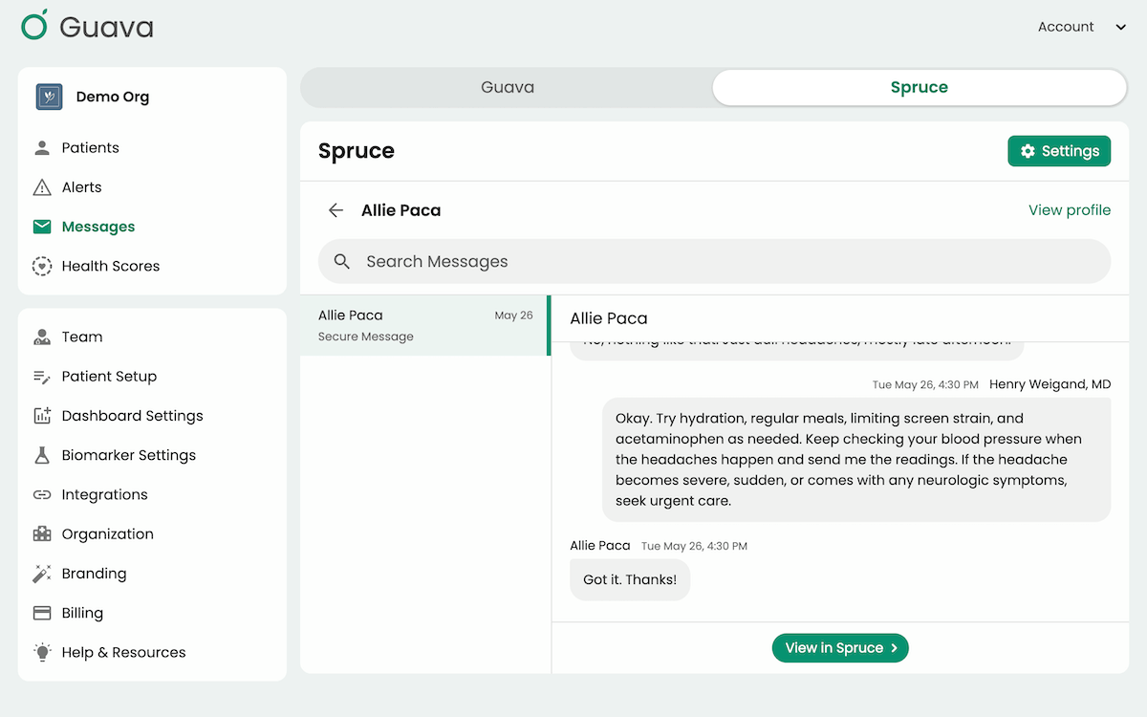Select the Allie Paca Secure Message conversation
This screenshot has width=1147, height=717.
click(425, 325)
